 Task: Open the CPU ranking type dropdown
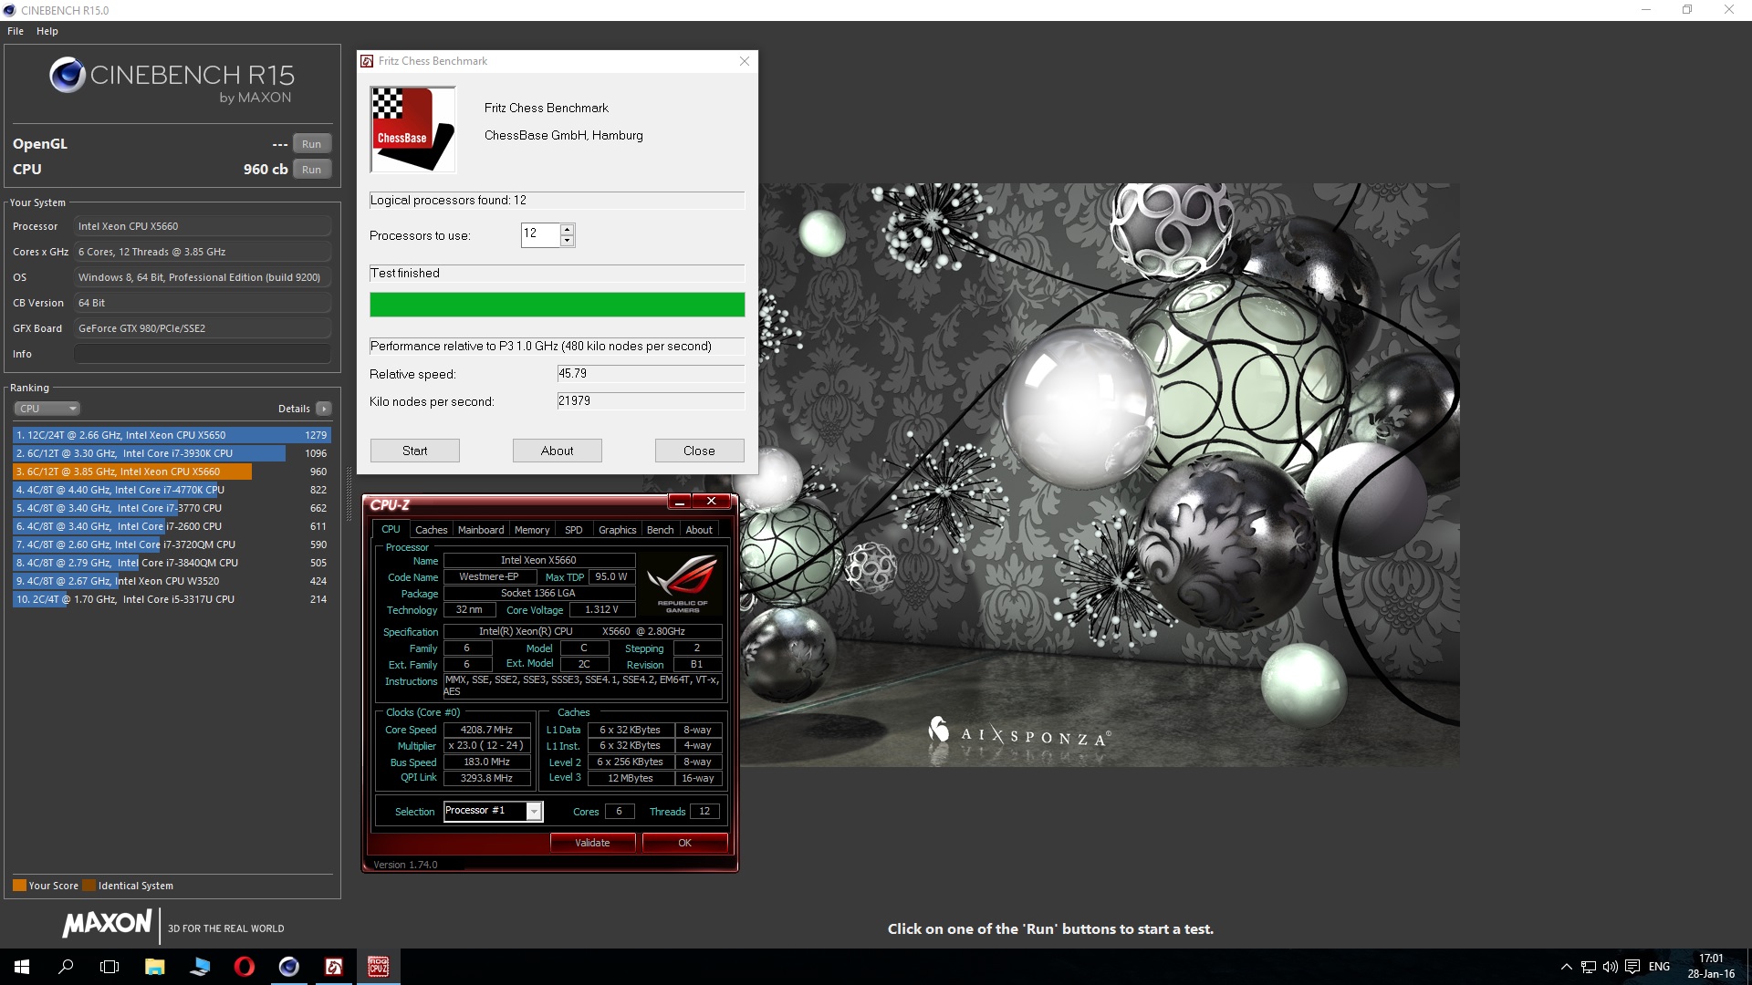point(47,409)
